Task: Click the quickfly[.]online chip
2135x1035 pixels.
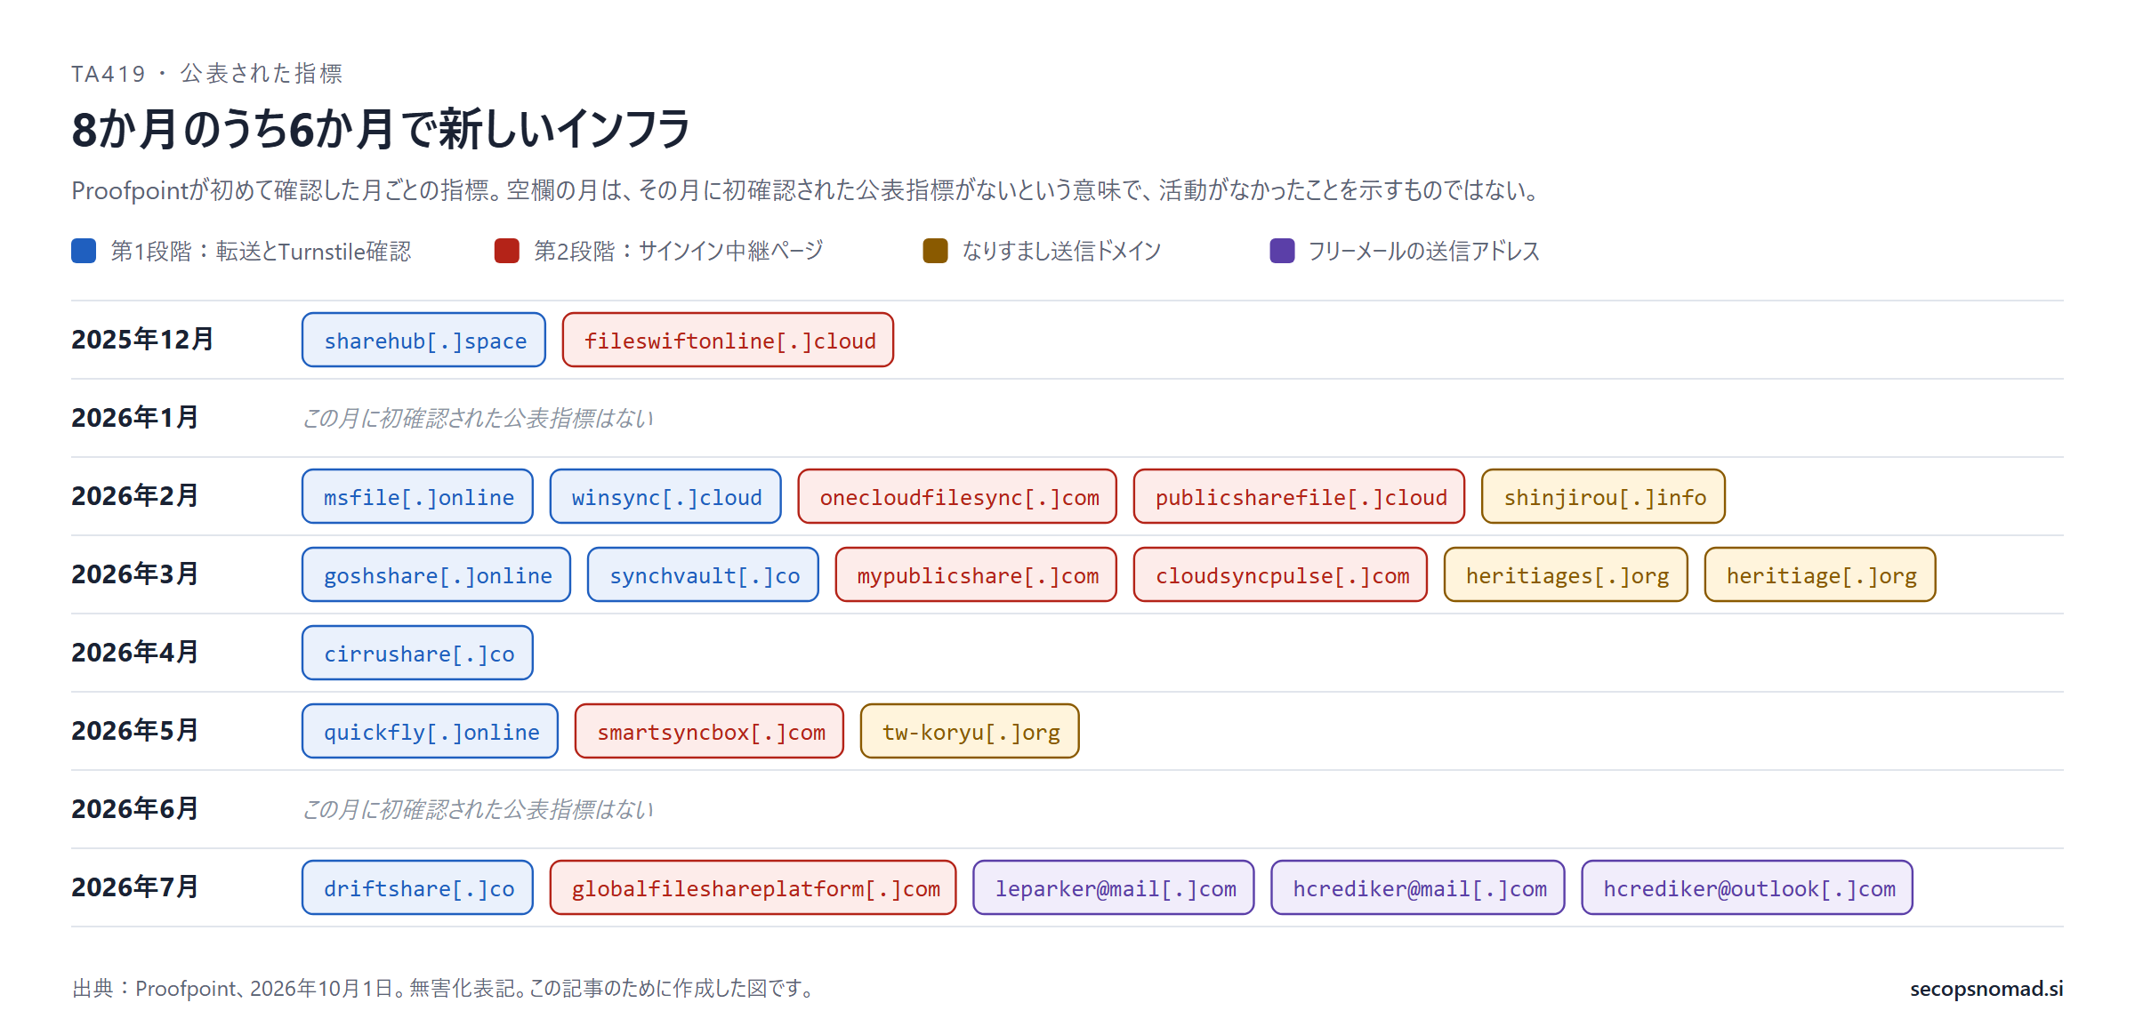Action: (431, 731)
